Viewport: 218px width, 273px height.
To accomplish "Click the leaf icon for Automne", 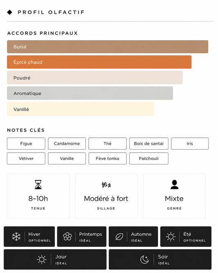I will pos(119,237).
